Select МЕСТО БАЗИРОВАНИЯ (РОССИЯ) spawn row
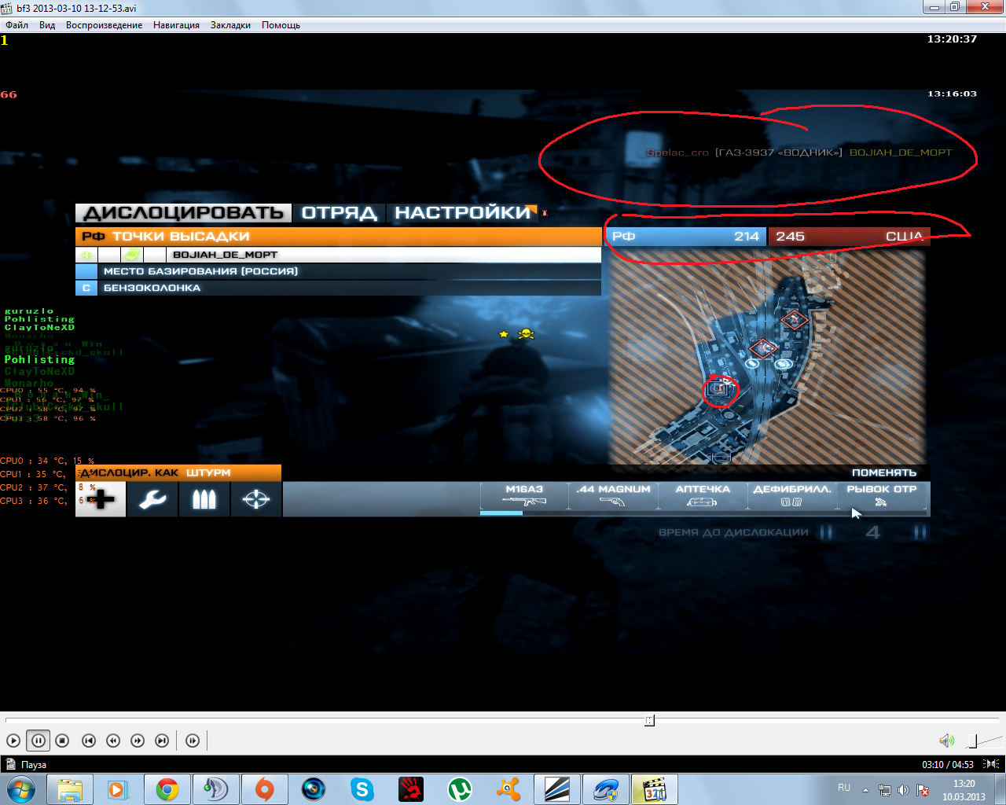The height and width of the screenshot is (805, 1006). coord(338,271)
